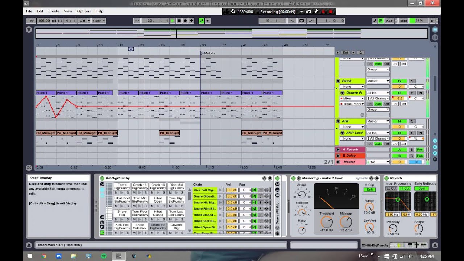This screenshot has height=261, width=464.
Task: Show the In/Out section toggle
Action: click(x=435, y=141)
